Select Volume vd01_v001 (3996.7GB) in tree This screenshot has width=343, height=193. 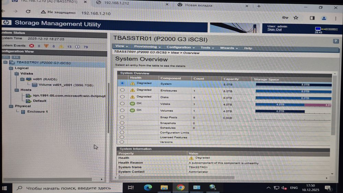[66, 85]
